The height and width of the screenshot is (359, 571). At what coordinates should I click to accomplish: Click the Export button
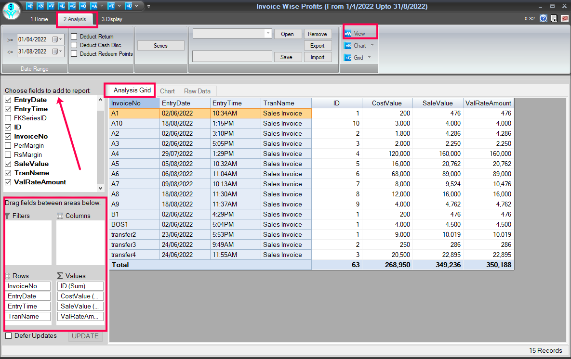pyautogui.click(x=318, y=45)
